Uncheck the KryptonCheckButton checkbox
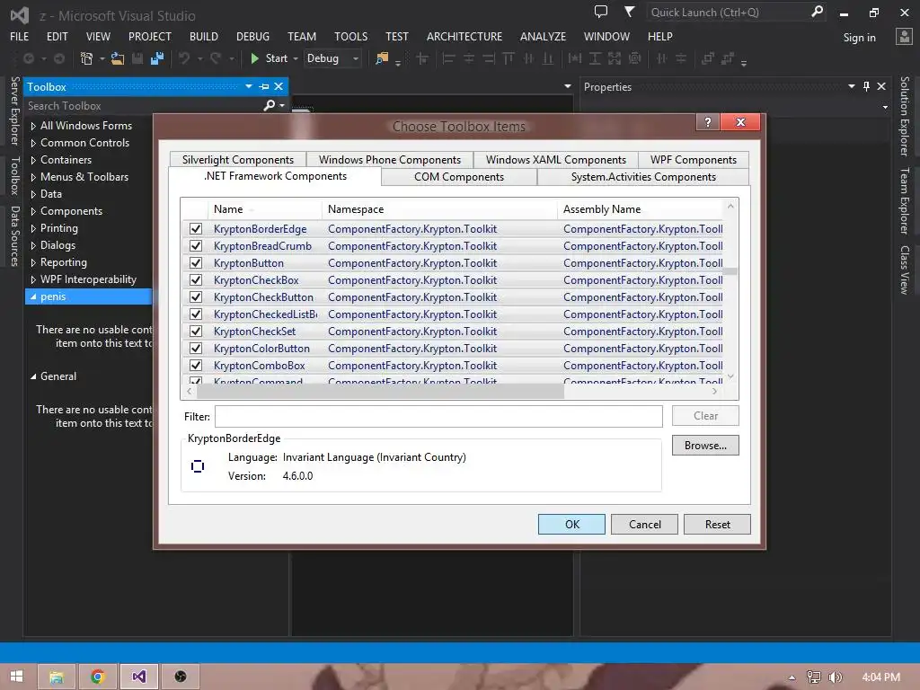Image resolution: width=920 pixels, height=690 pixels. click(196, 296)
